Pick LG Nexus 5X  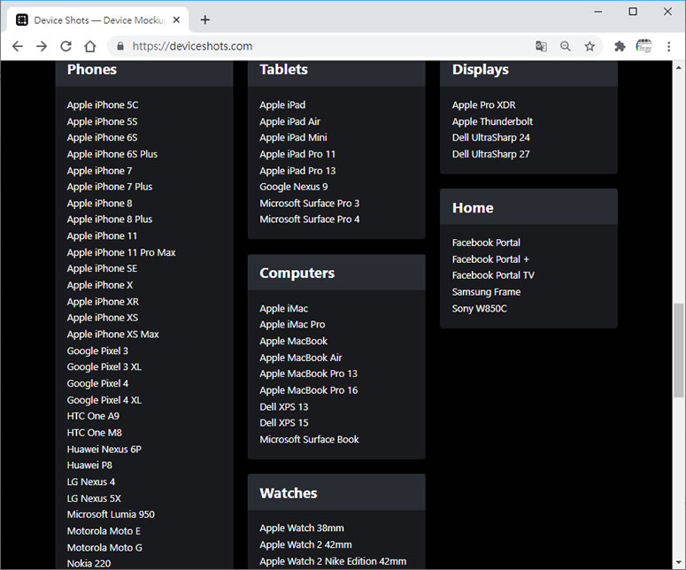pos(94,498)
